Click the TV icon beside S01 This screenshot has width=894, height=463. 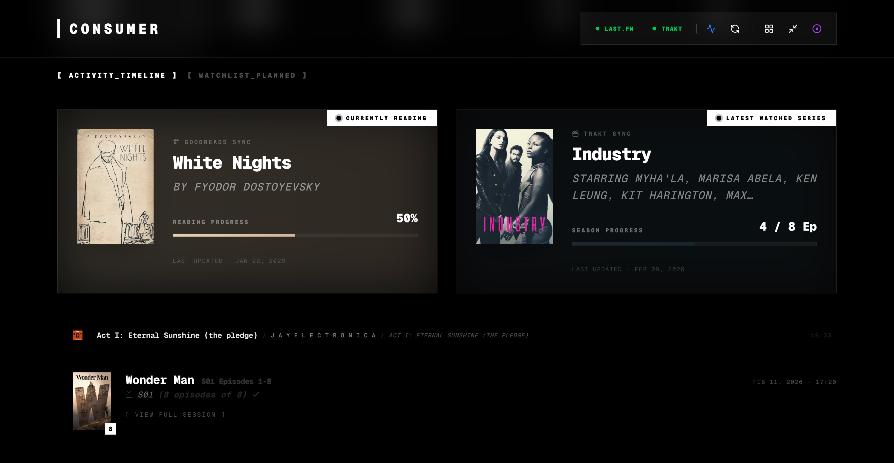pos(129,395)
